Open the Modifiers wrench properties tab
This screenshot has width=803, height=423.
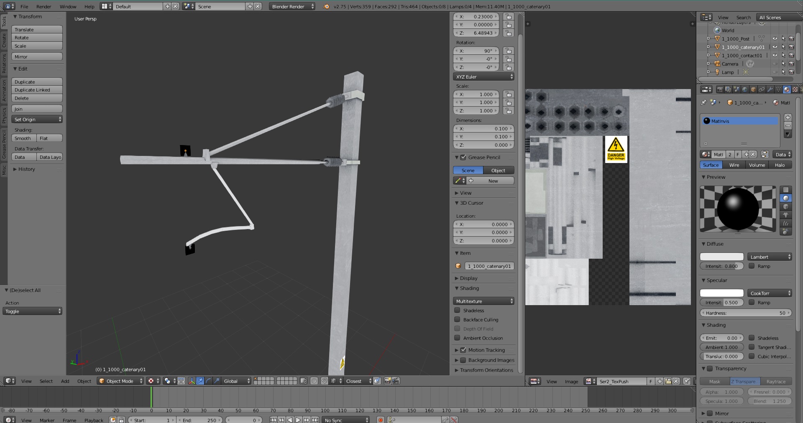[770, 89]
